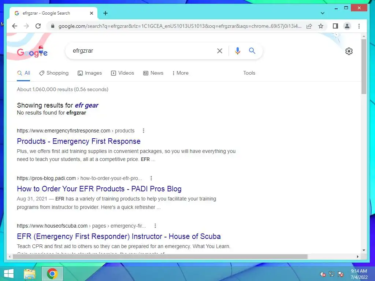Click the 'efr gear' corrected query link

pos(86,105)
